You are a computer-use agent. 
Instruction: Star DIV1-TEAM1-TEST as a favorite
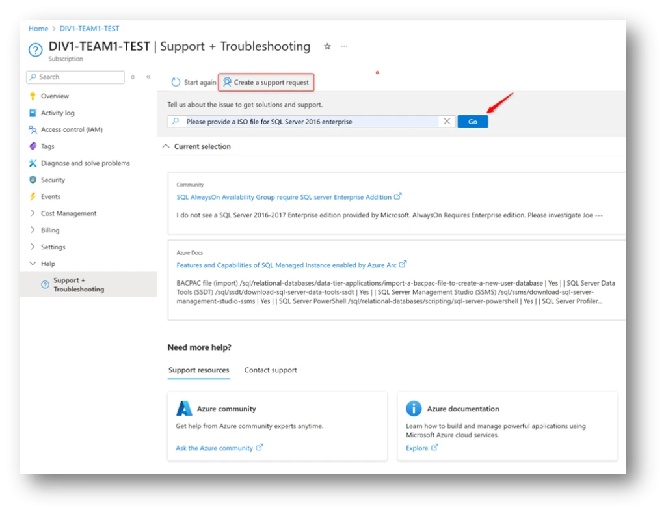coord(326,46)
